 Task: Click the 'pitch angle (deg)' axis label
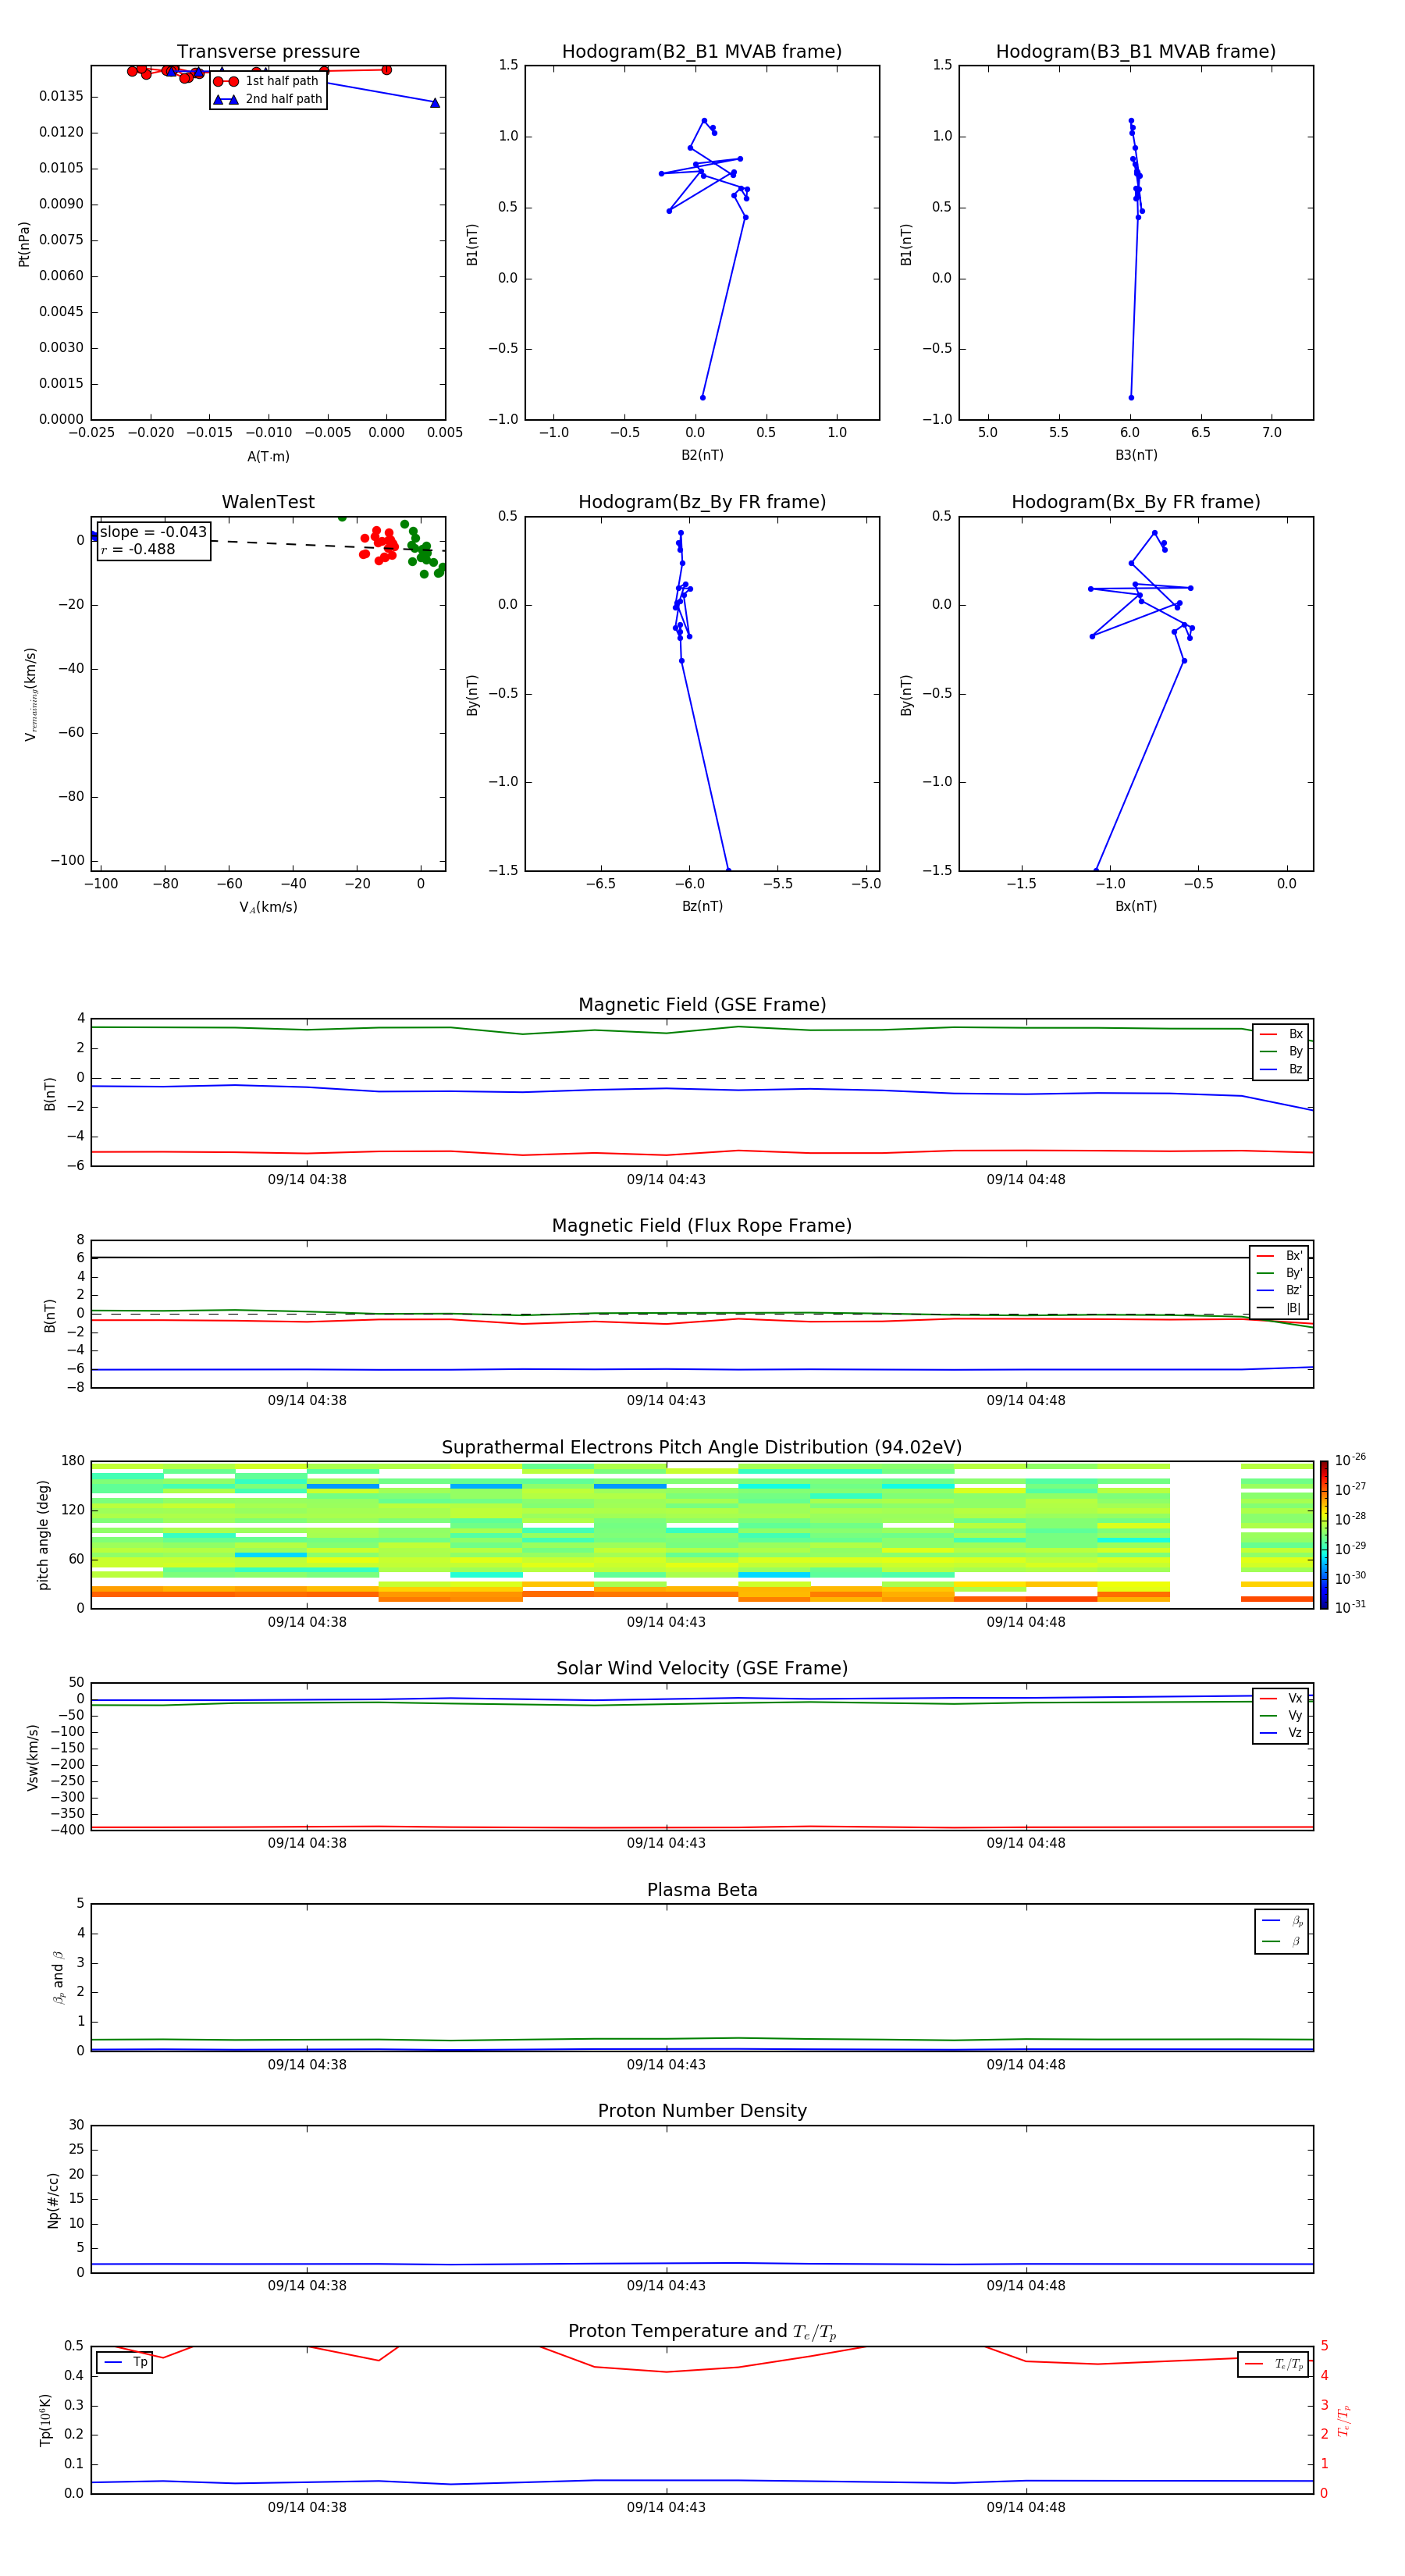click(x=43, y=1534)
